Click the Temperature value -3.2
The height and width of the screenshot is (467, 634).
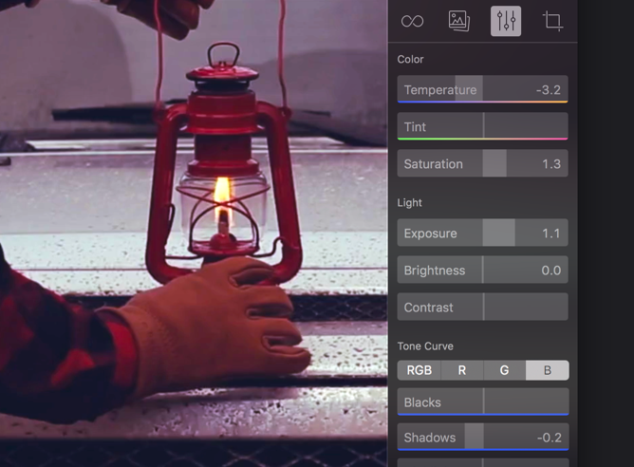tap(548, 90)
